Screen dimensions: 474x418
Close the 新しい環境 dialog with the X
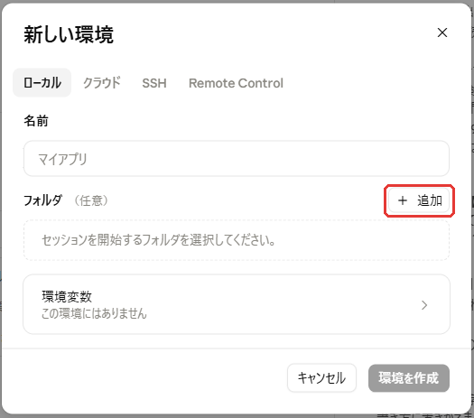(442, 33)
